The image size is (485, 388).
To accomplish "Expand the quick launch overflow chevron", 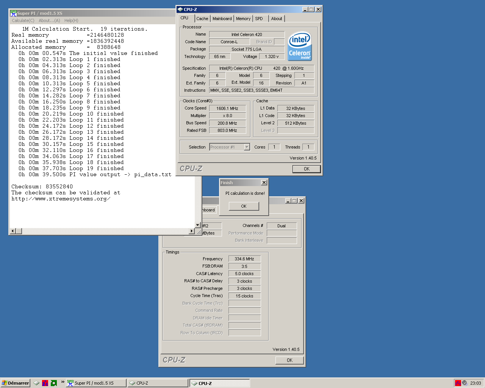I will click(x=63, y=382).
